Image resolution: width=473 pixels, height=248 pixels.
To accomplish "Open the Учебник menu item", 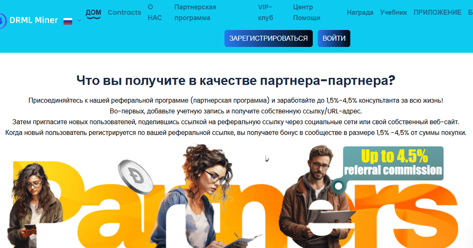I will pyautogui.click(x=393, y=12).
